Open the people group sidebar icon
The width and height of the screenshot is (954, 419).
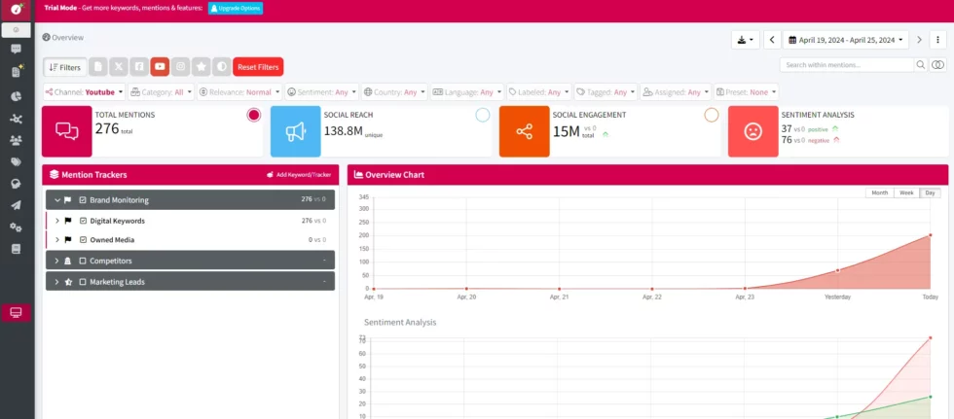tap(17, 140)
